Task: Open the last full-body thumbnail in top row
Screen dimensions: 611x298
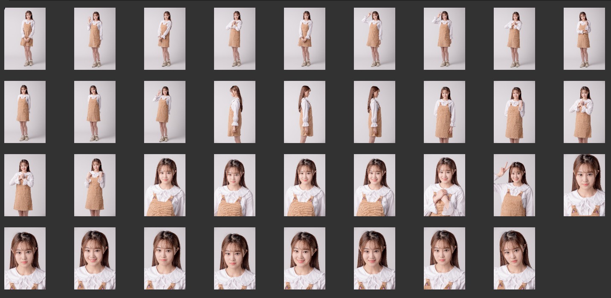Action: tap(584, 39)
